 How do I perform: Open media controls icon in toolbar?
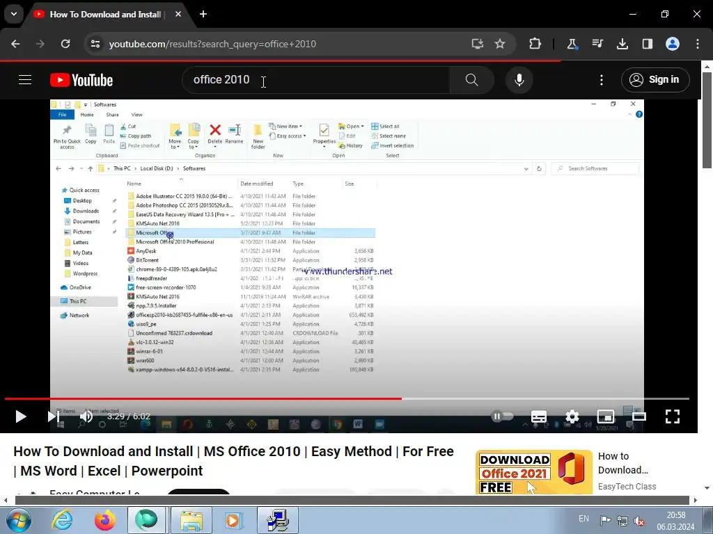(x=597, y=44)
